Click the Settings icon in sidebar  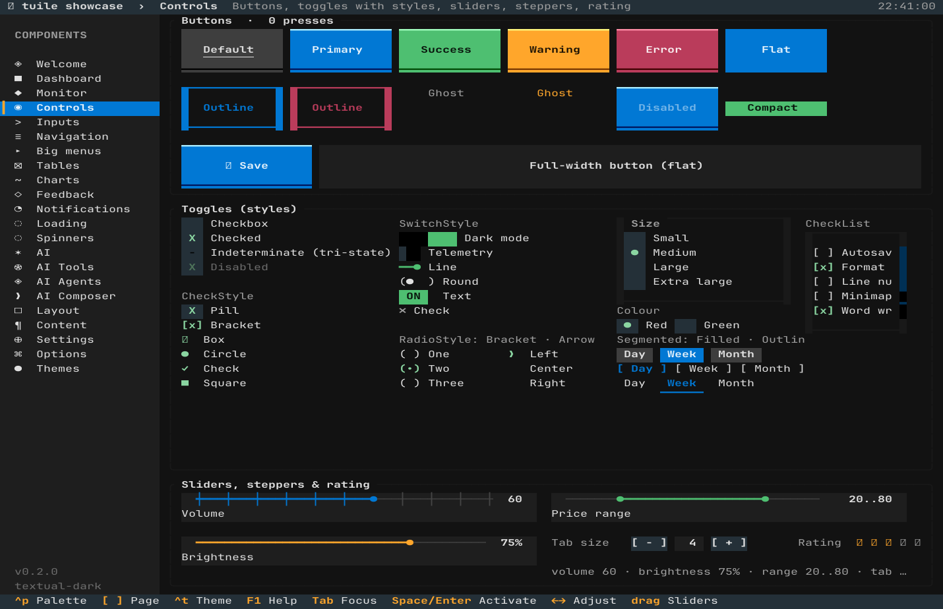coord(18,339)
